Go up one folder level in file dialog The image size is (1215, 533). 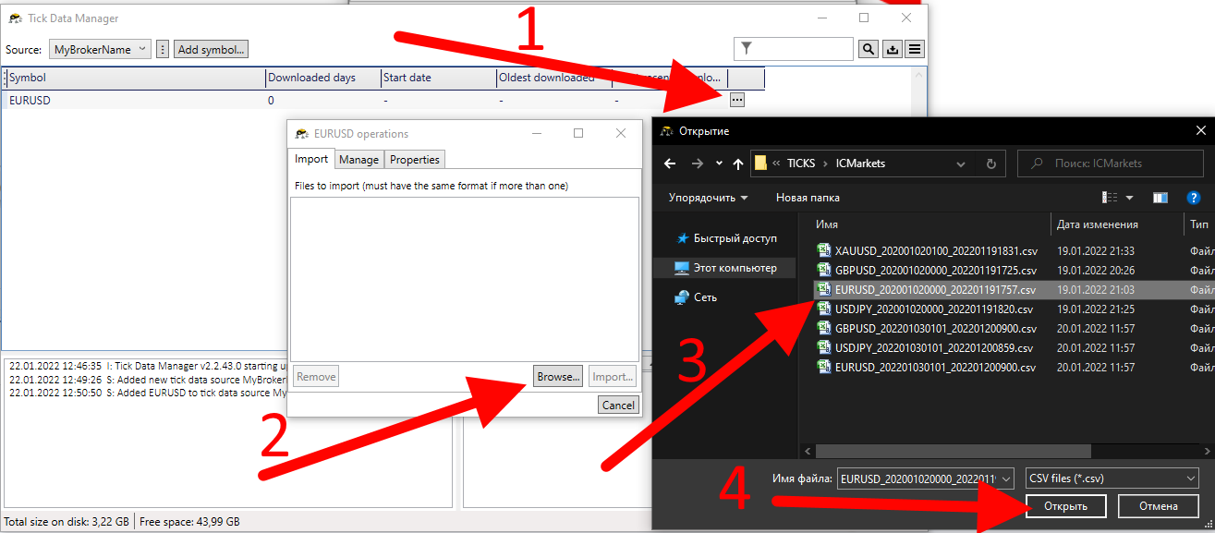pos(737,164)
